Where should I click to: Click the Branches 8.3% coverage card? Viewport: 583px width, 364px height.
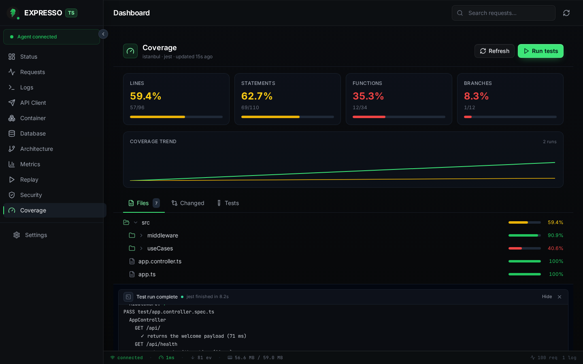click(x=510, y=99)
